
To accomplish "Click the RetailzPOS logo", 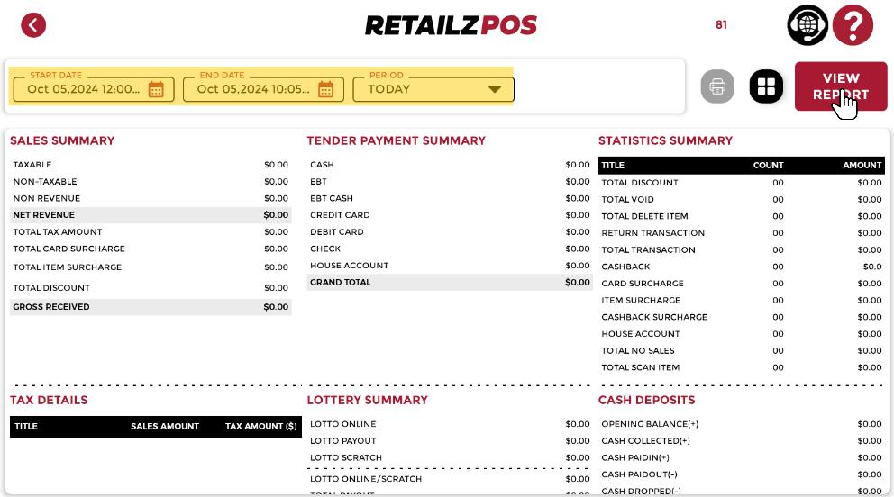I will (x=451, y=25).
